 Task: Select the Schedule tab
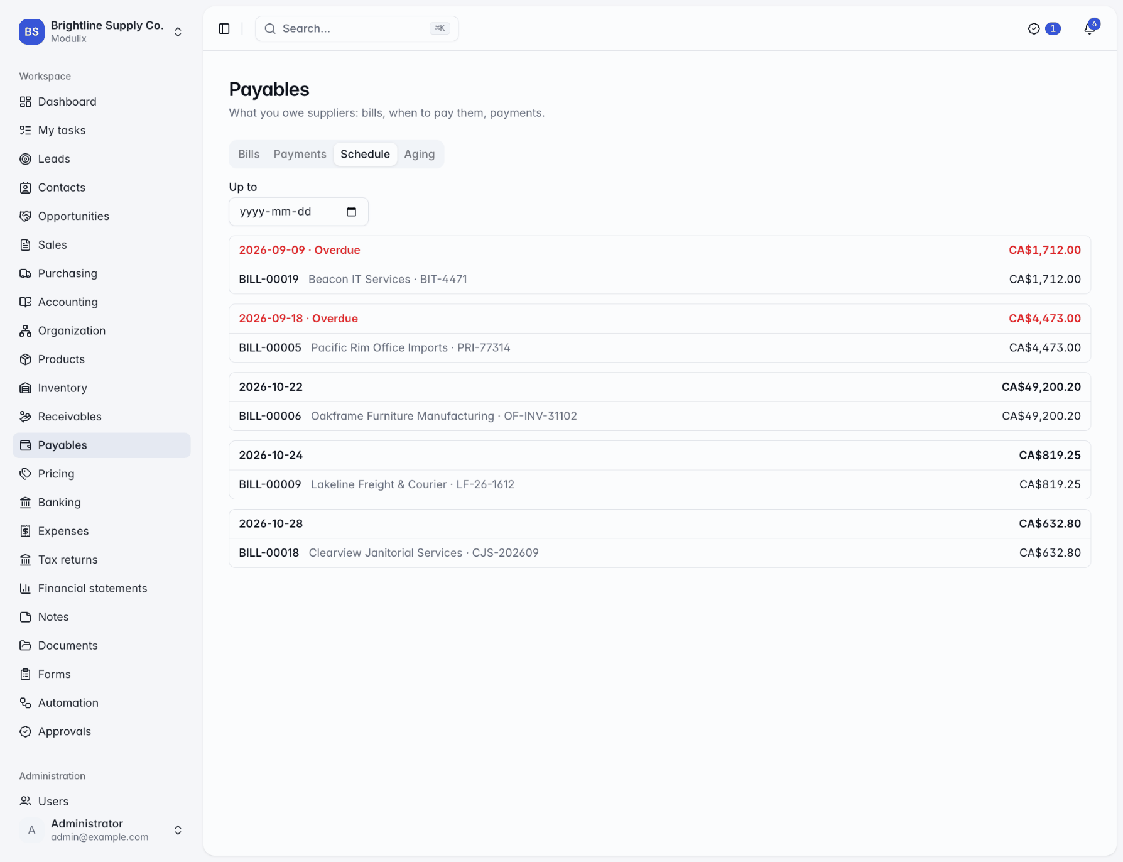pos(365,154)
